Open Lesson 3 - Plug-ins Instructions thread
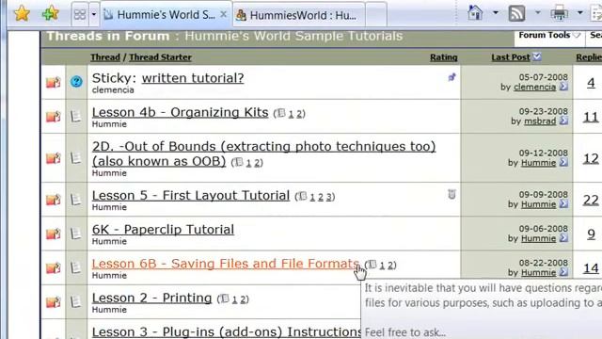Viewport: 602px width, 339px height. (226, 332)
